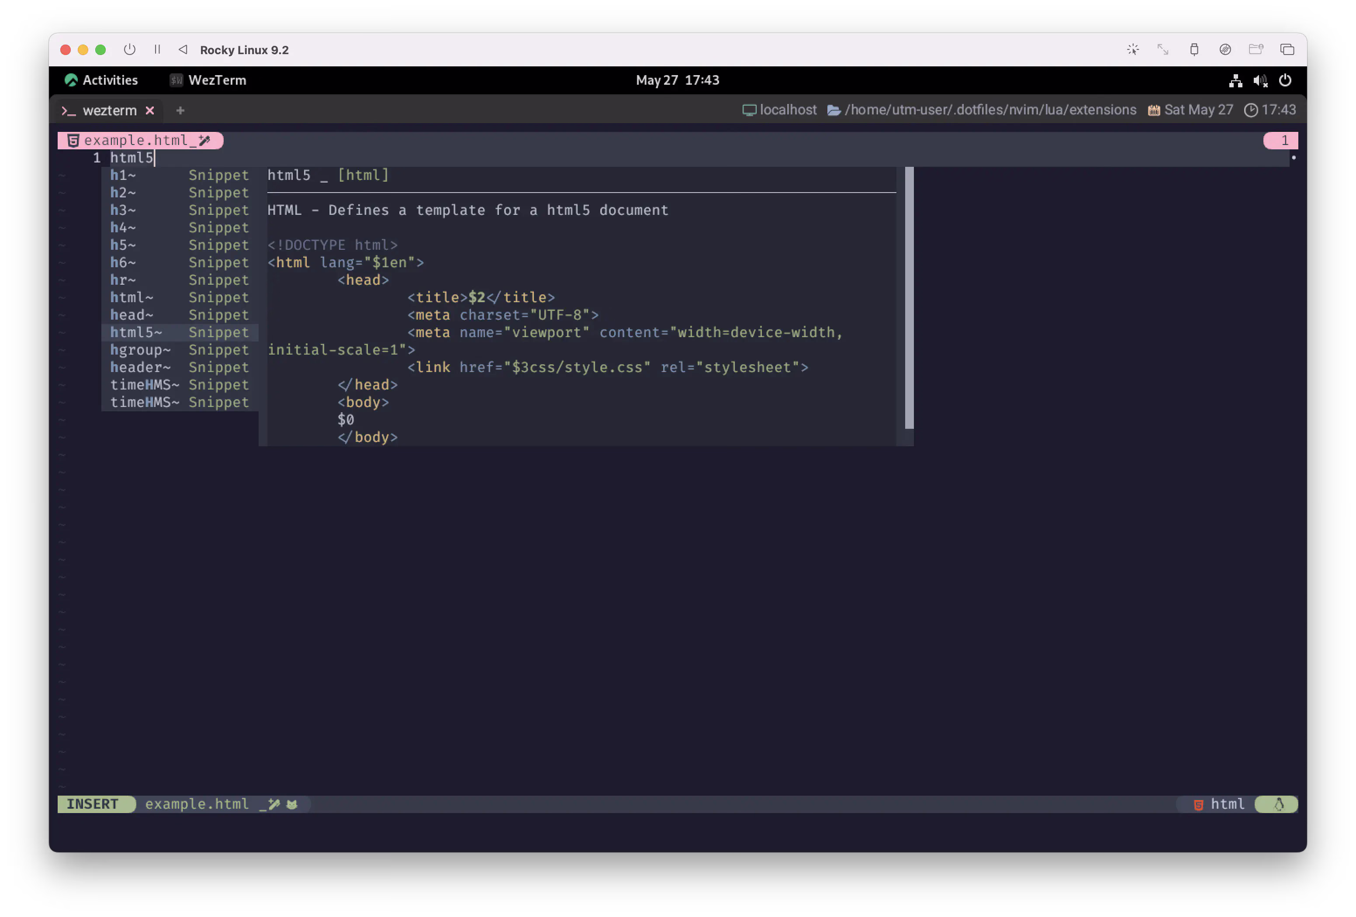Choose the head~ snippet completion

pos(180,315)
